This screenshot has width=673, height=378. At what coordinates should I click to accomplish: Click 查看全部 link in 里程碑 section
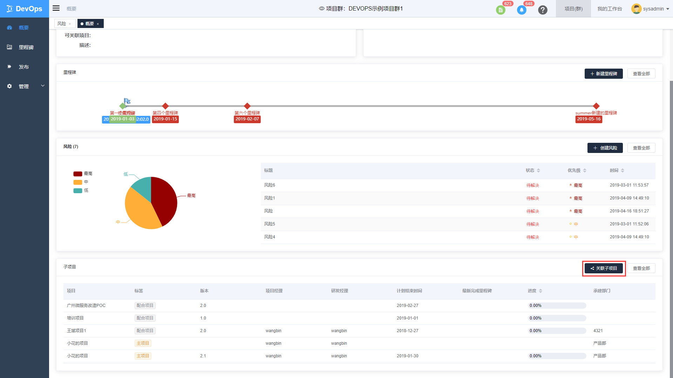point(641,73)
